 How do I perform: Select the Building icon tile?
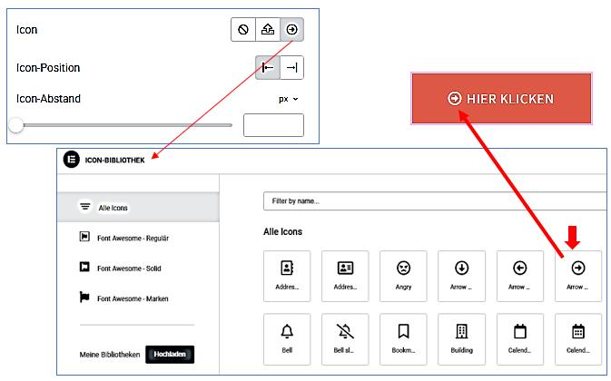(x=461, y=337)
